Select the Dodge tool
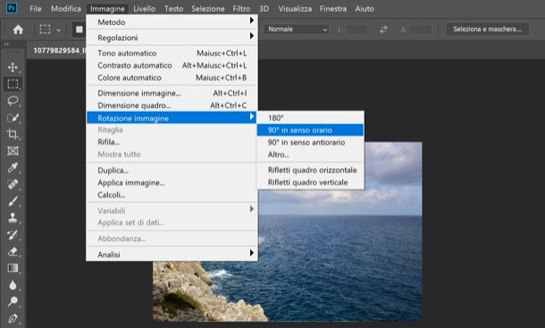 pos(13,301)
